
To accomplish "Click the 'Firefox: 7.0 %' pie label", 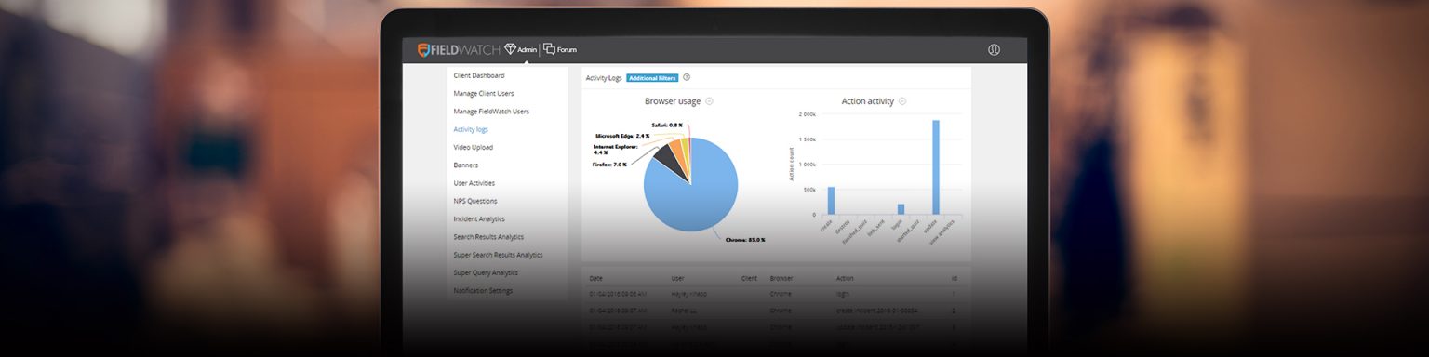I will pos(610,165).
